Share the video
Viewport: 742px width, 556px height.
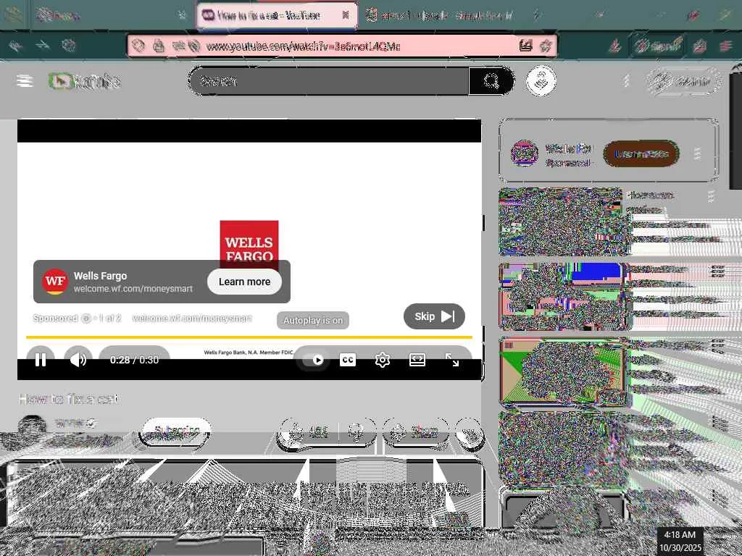416,431
